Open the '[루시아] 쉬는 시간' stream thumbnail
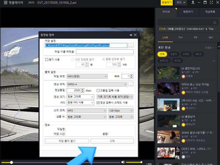220x165 pixels. coord(168,105)
